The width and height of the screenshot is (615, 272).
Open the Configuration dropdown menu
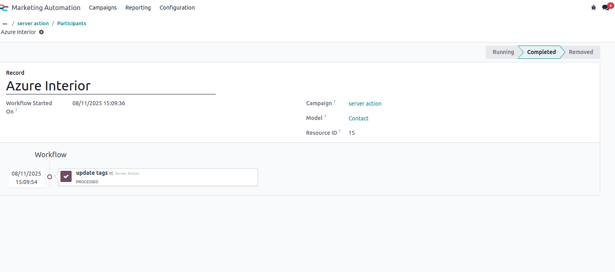point(177,8)
